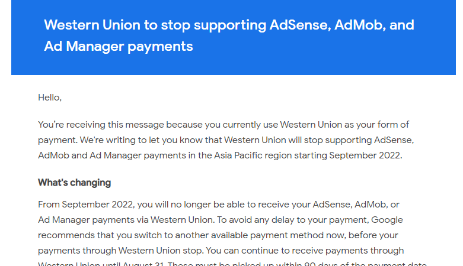Image resolution: width=463 pixels, height=266 pixels.
Task: Click 'Ad Manager payments' in the headline
Action: click(119, 47)
